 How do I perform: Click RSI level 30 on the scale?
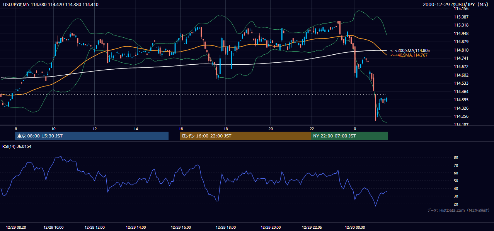456,196
